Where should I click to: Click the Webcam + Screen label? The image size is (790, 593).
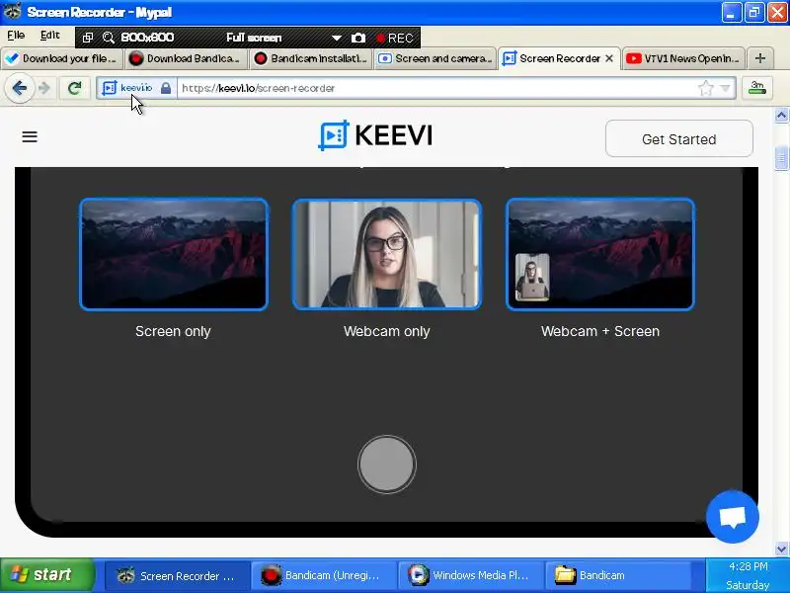coord(600,331)
